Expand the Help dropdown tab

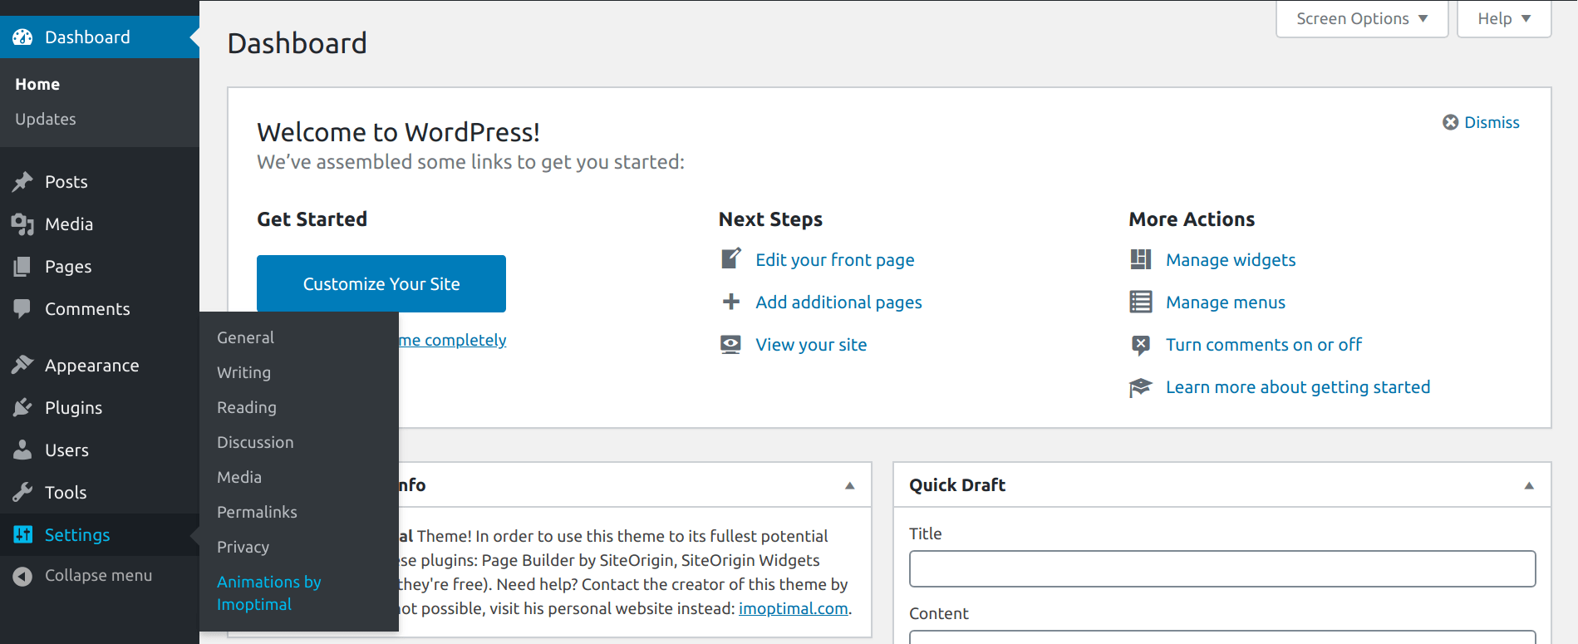pyautogui.click(x=1503, y=19)
